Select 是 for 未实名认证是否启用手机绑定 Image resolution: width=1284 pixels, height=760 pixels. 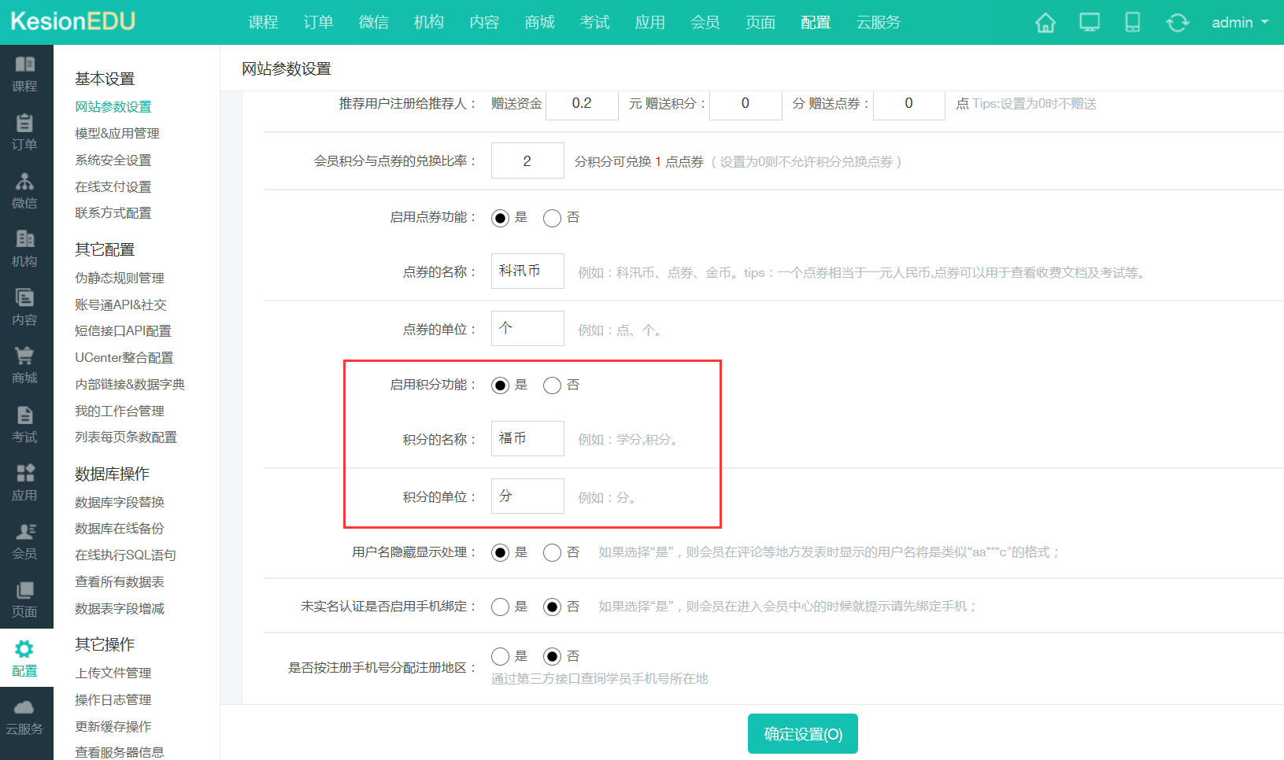point(500,607)
